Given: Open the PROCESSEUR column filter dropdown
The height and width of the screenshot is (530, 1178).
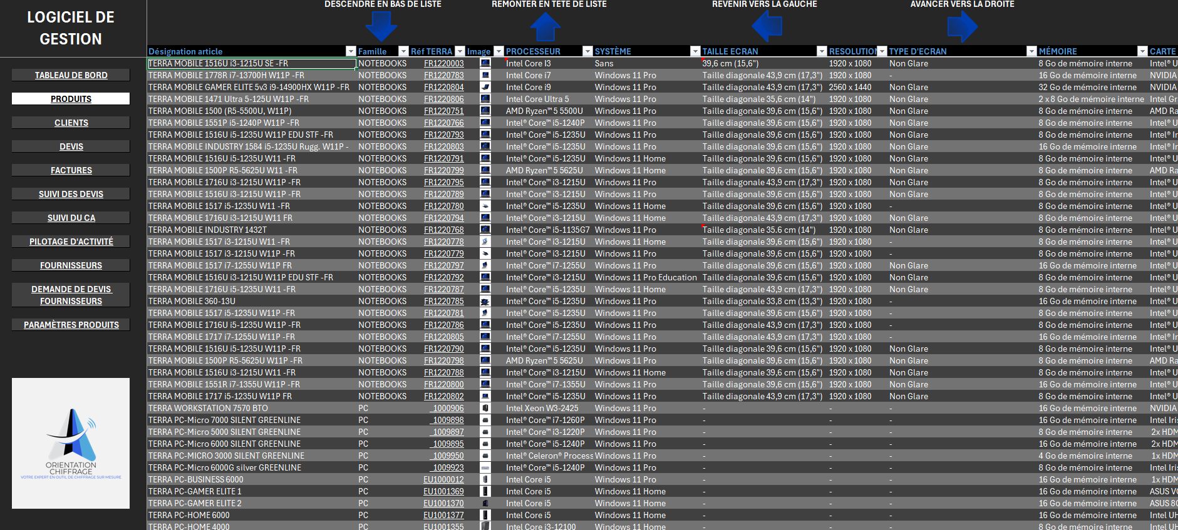Looking at the screenshot, I should [587, 51].
